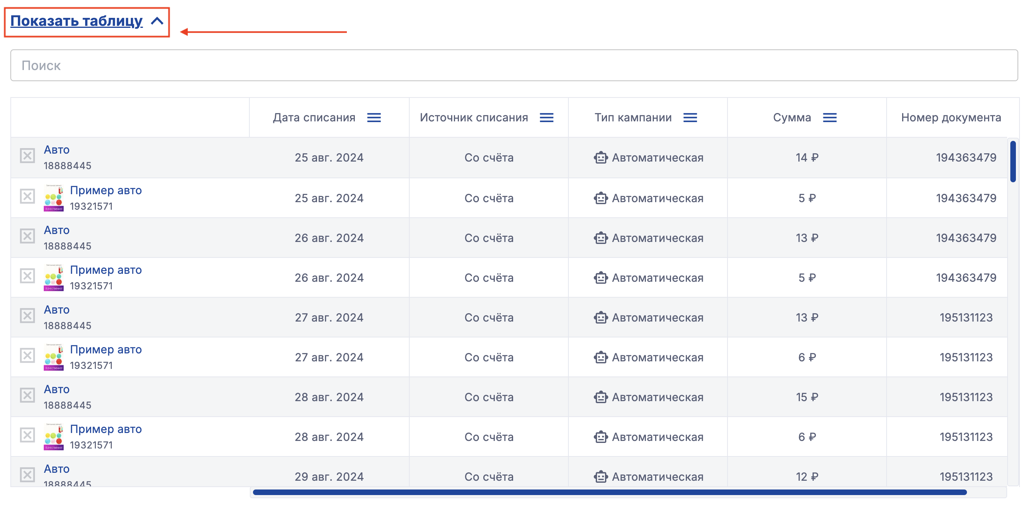Open Пример авто campaign link on 25 авг.
This screenshot has width=1031, height=507.
[106, 190]
